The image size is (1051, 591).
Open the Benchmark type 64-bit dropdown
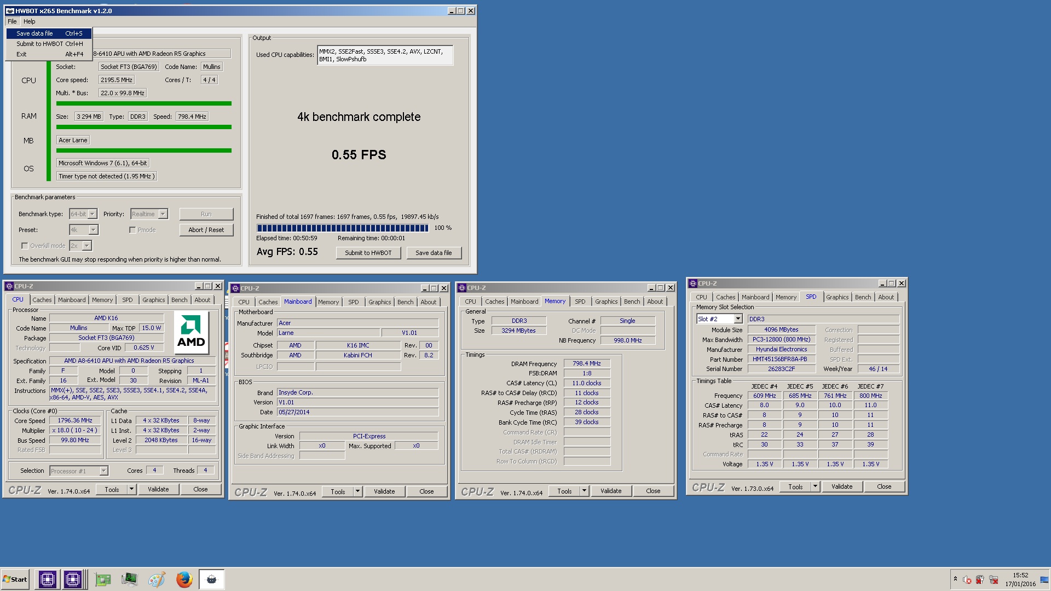click(x=93, y=214)
